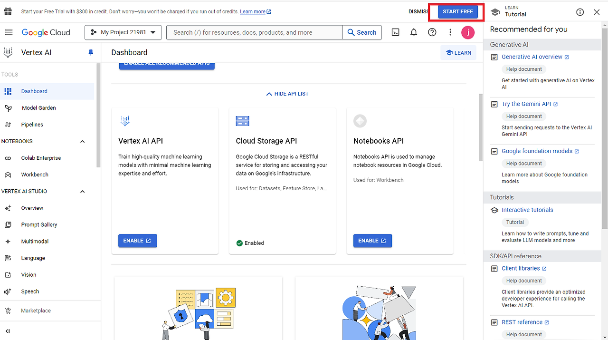Enable the Notebooks API
The width and height of the screenshot is (608, 340).
(373, 241)
